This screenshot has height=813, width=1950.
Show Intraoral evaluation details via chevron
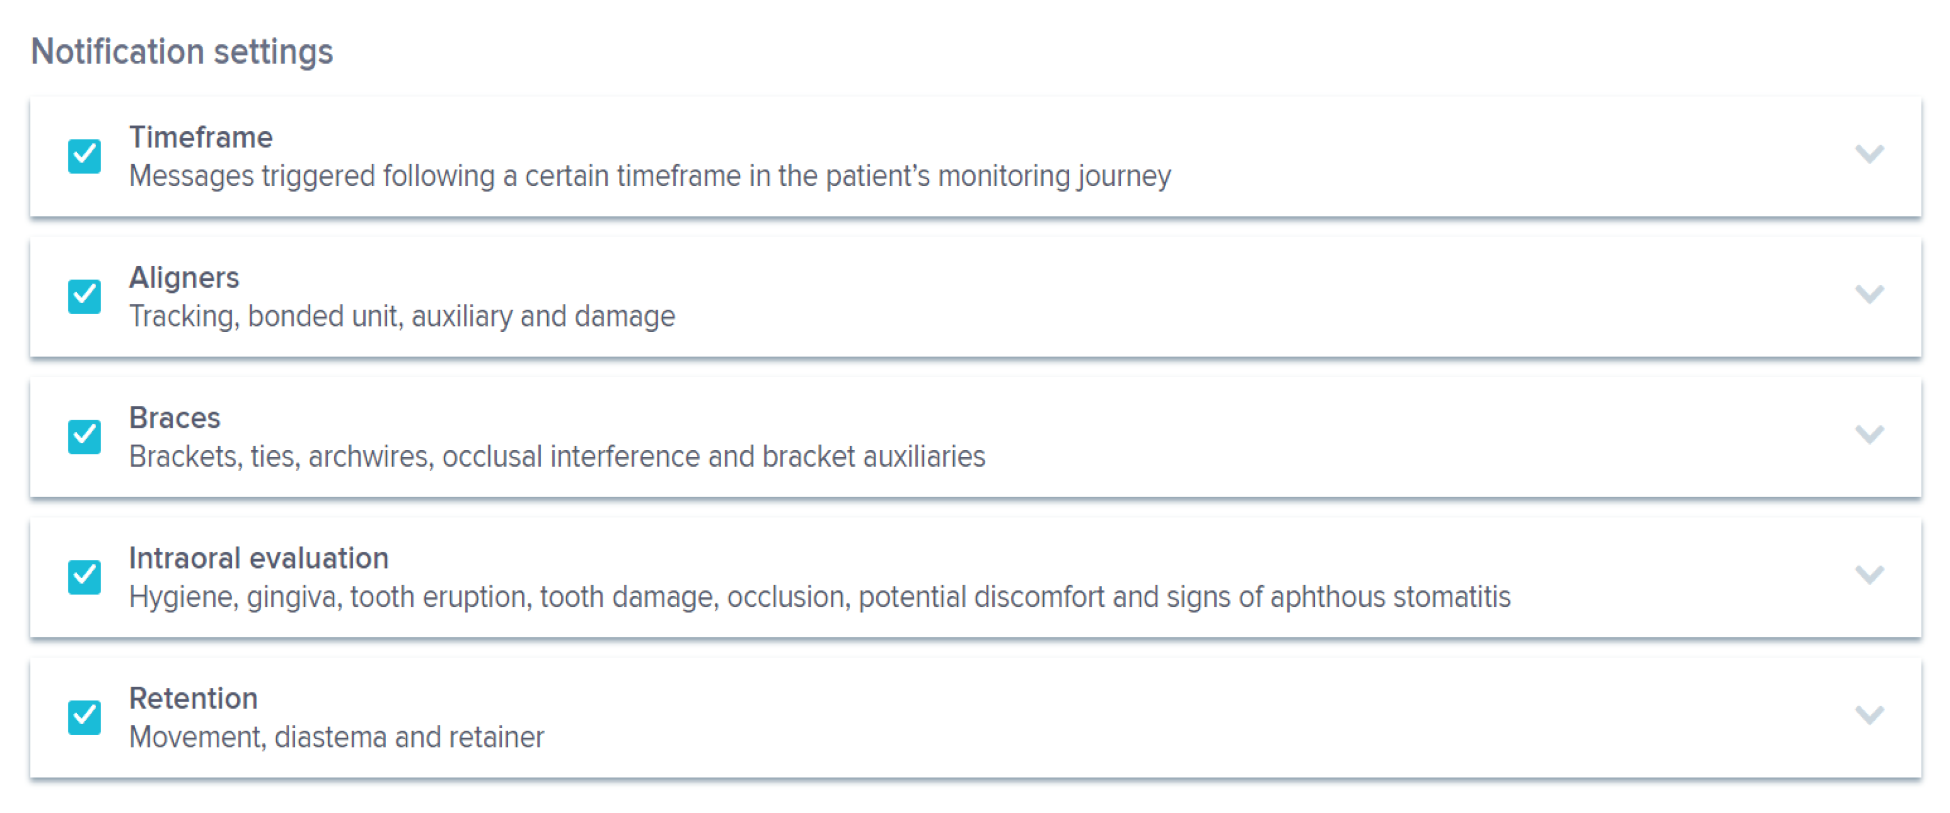(x=1869, y=575)
